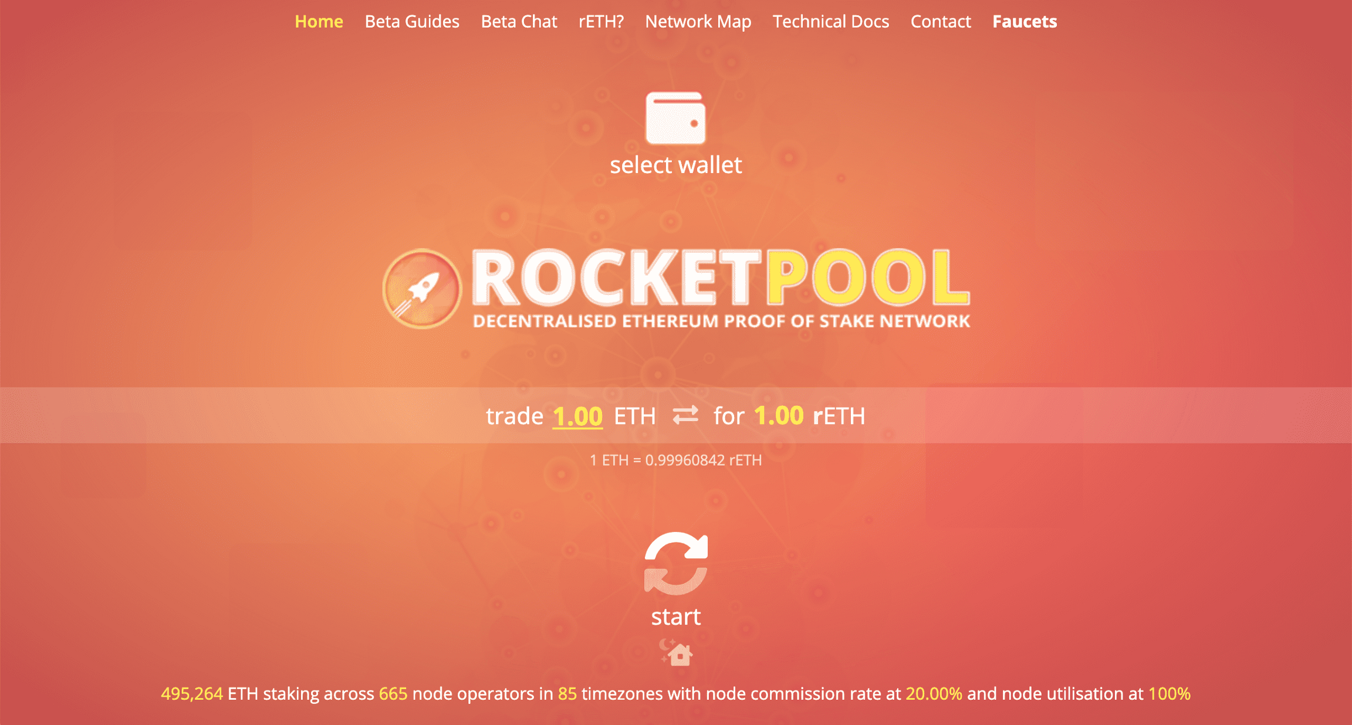Click the start label
The height and width of the screenshot is (725, 1352).
point(676,617)
